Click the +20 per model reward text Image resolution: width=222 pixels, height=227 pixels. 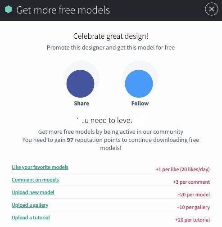194,195
